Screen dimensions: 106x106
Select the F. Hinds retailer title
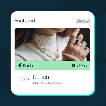tap(41, 77)
